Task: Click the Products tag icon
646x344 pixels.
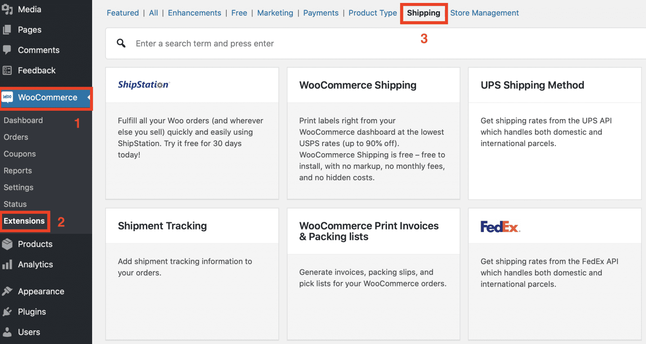Action: click(x=8, y=244)
